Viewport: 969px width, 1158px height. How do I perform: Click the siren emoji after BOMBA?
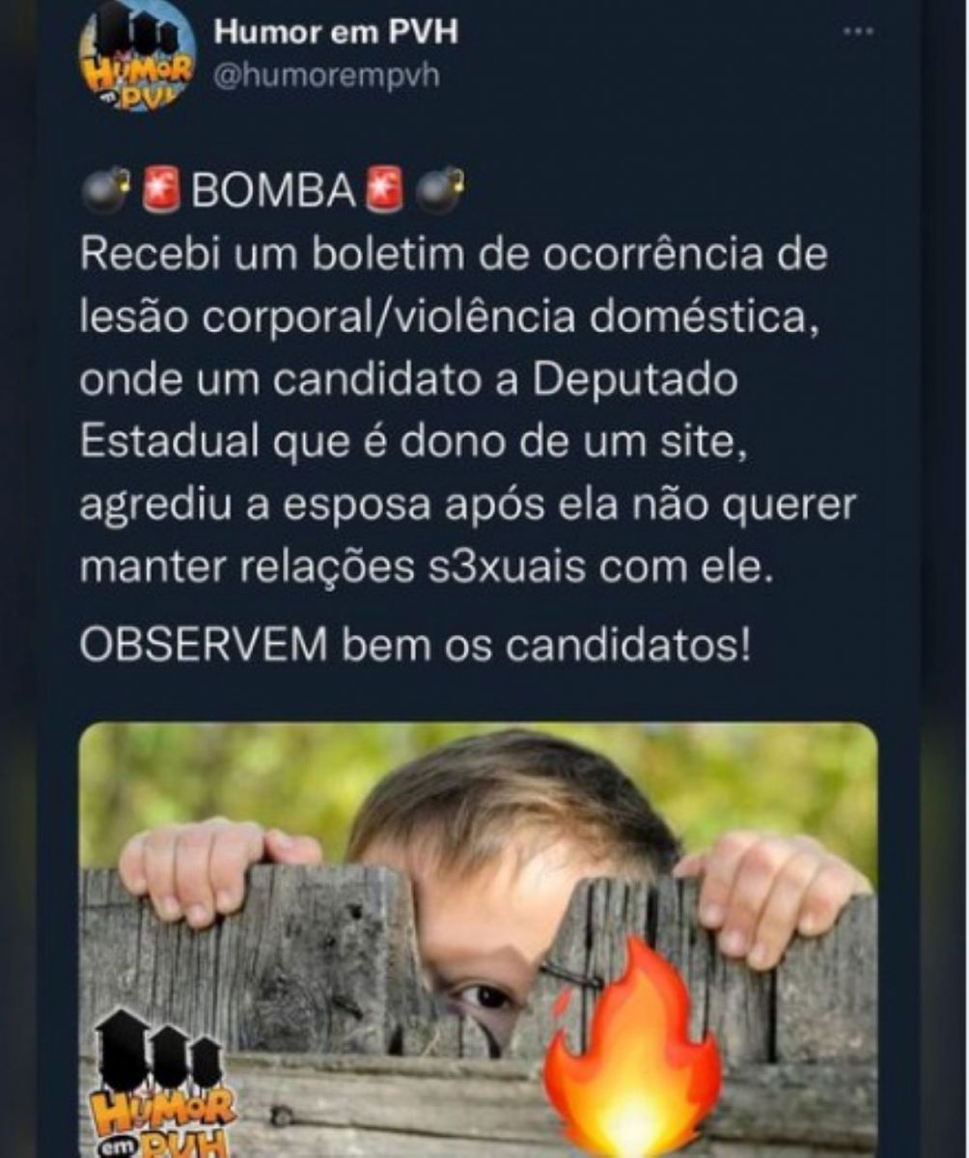(384, 191)
